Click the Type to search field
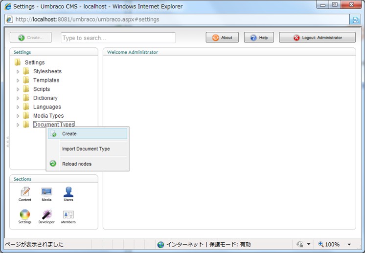Image resolution: width=365 pixels, height=253 pixels. 118,38
